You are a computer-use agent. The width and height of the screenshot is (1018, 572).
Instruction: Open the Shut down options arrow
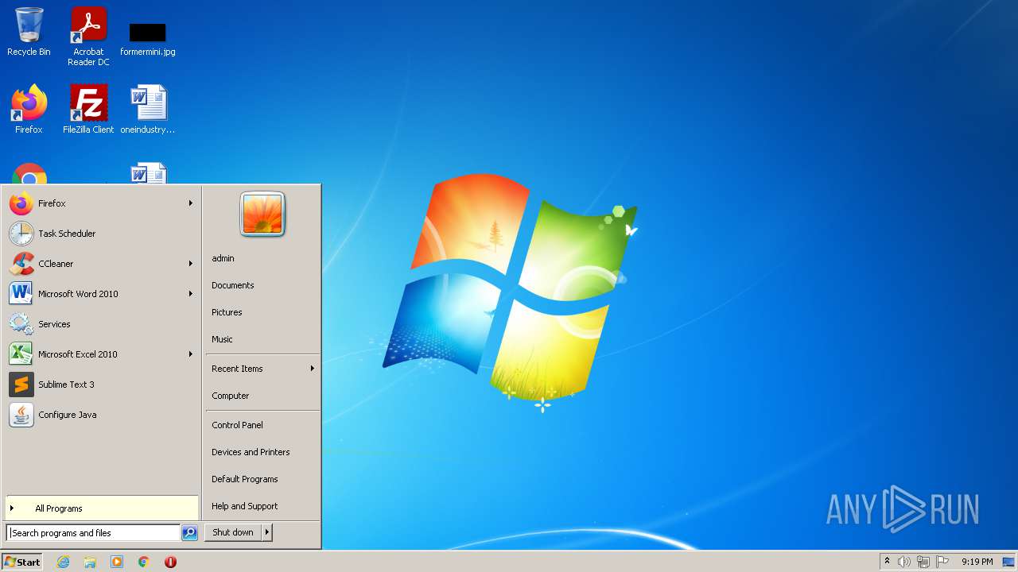coord(267,532)
